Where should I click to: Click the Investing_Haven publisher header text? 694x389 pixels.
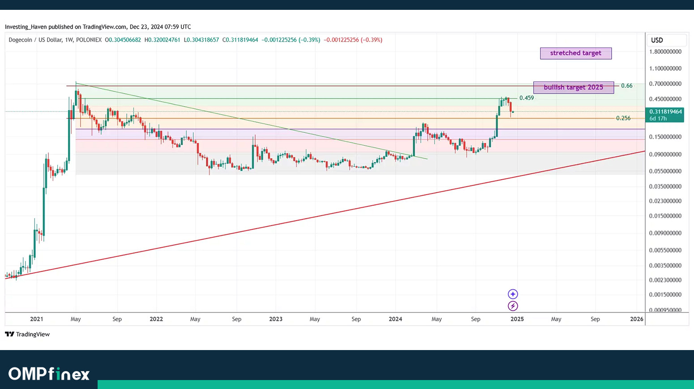(98, 27)
